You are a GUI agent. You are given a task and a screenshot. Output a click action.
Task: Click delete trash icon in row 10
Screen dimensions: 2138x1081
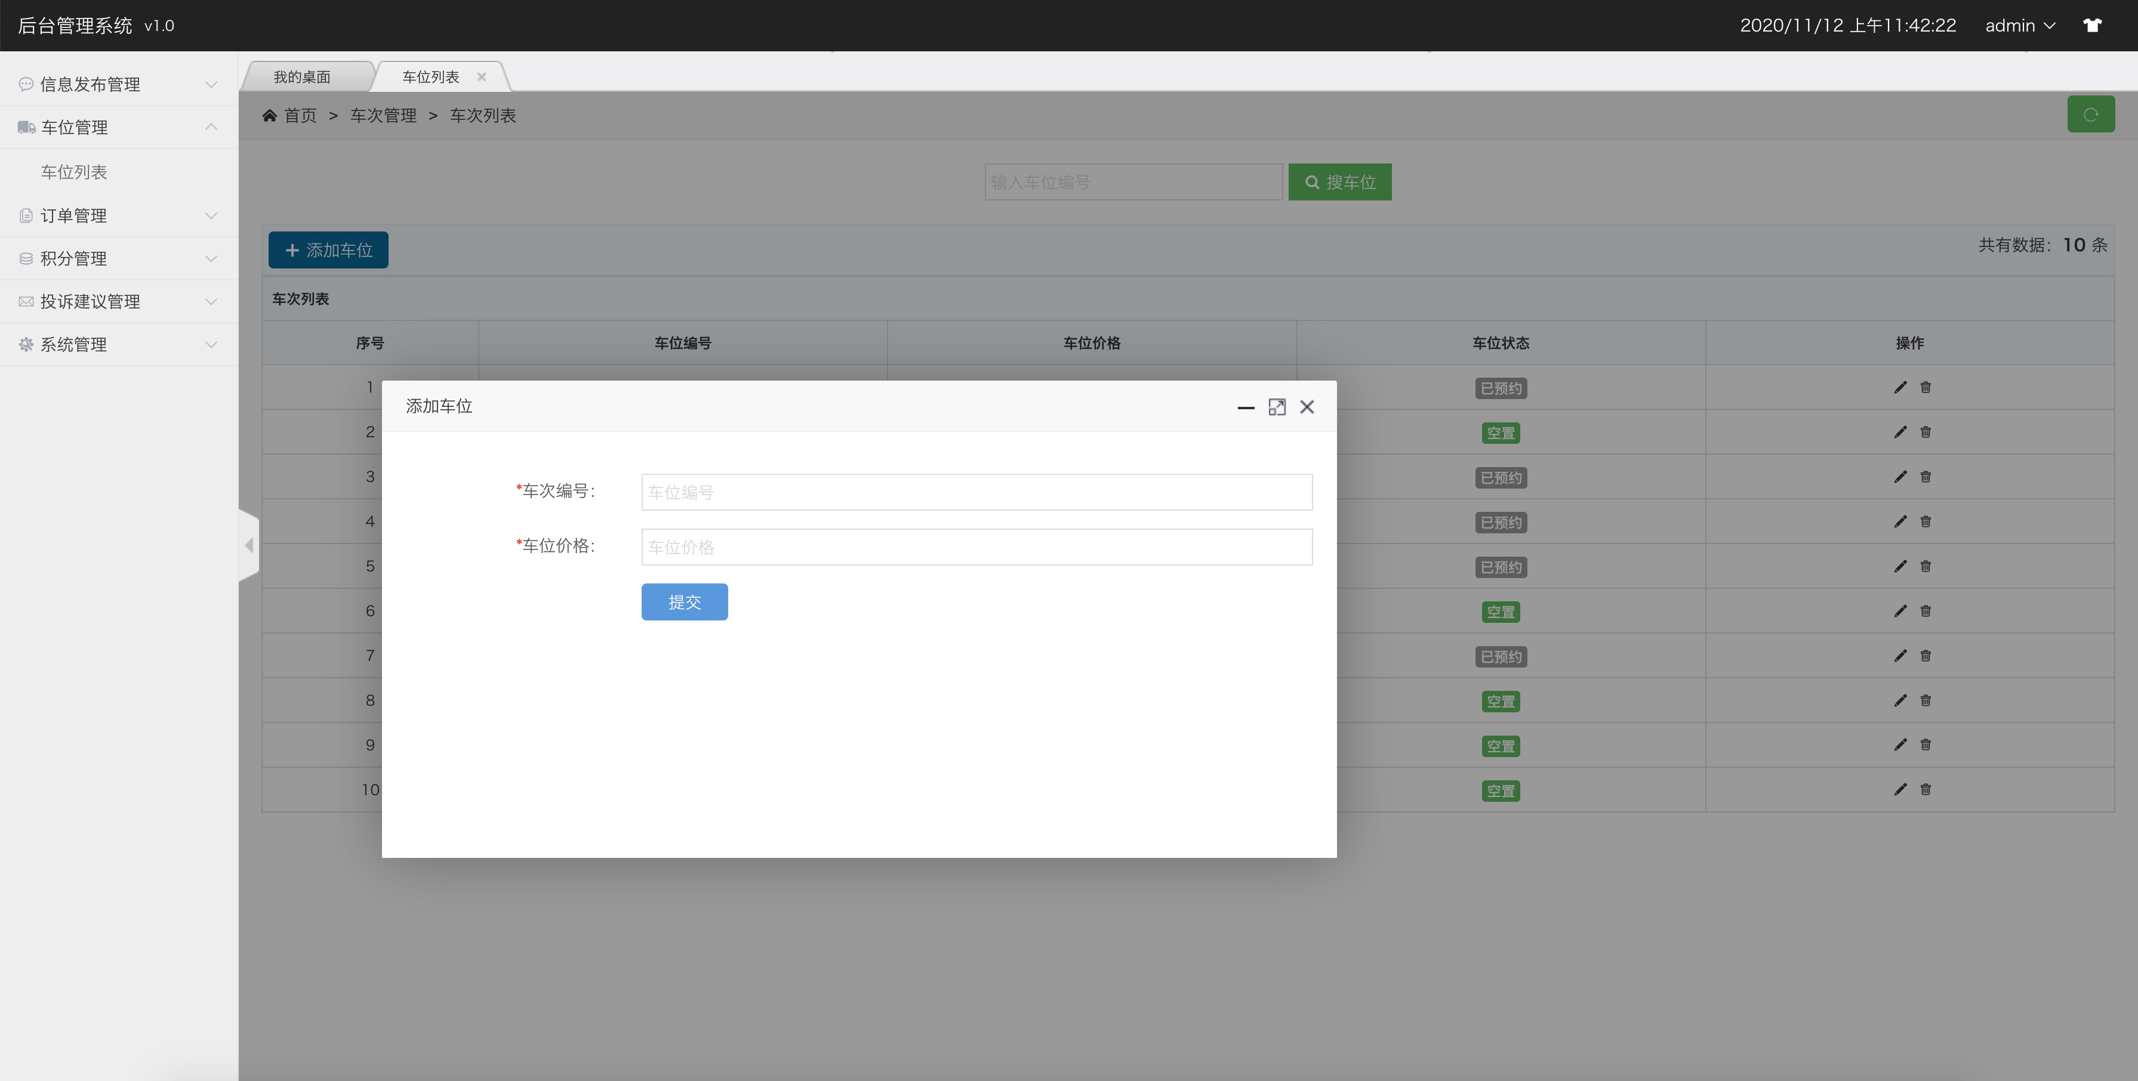pos(1926,790)
